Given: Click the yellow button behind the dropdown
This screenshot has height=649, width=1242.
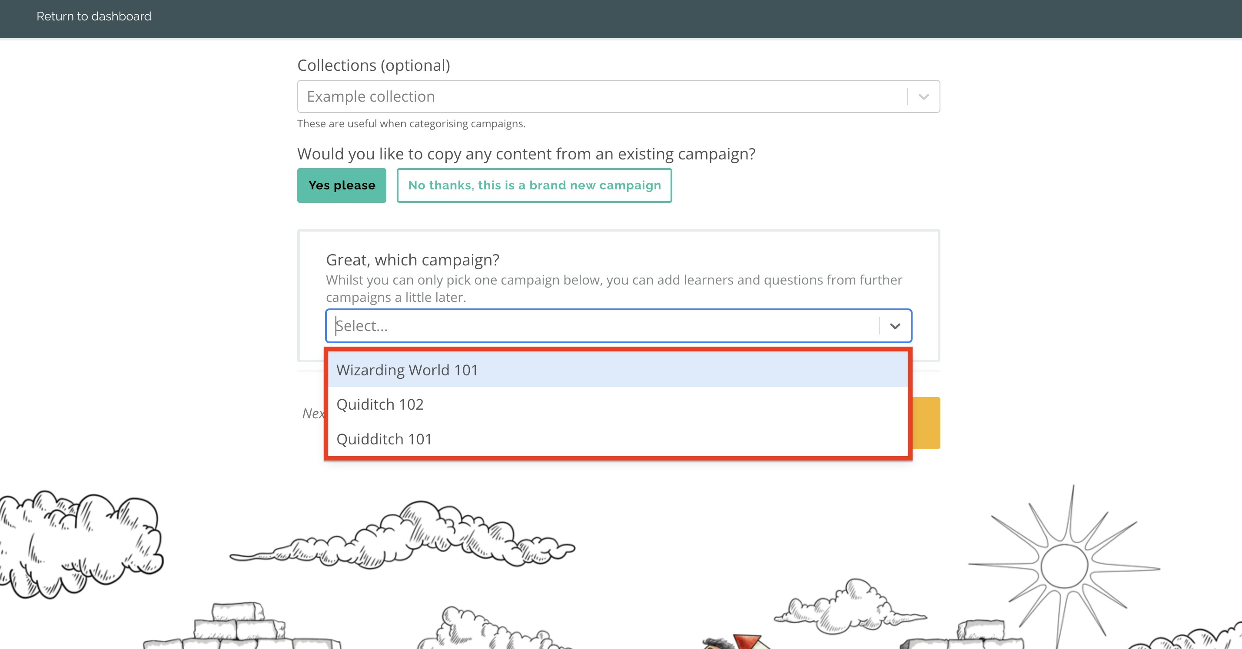Looking at the screenshot, I should (926, 423).
